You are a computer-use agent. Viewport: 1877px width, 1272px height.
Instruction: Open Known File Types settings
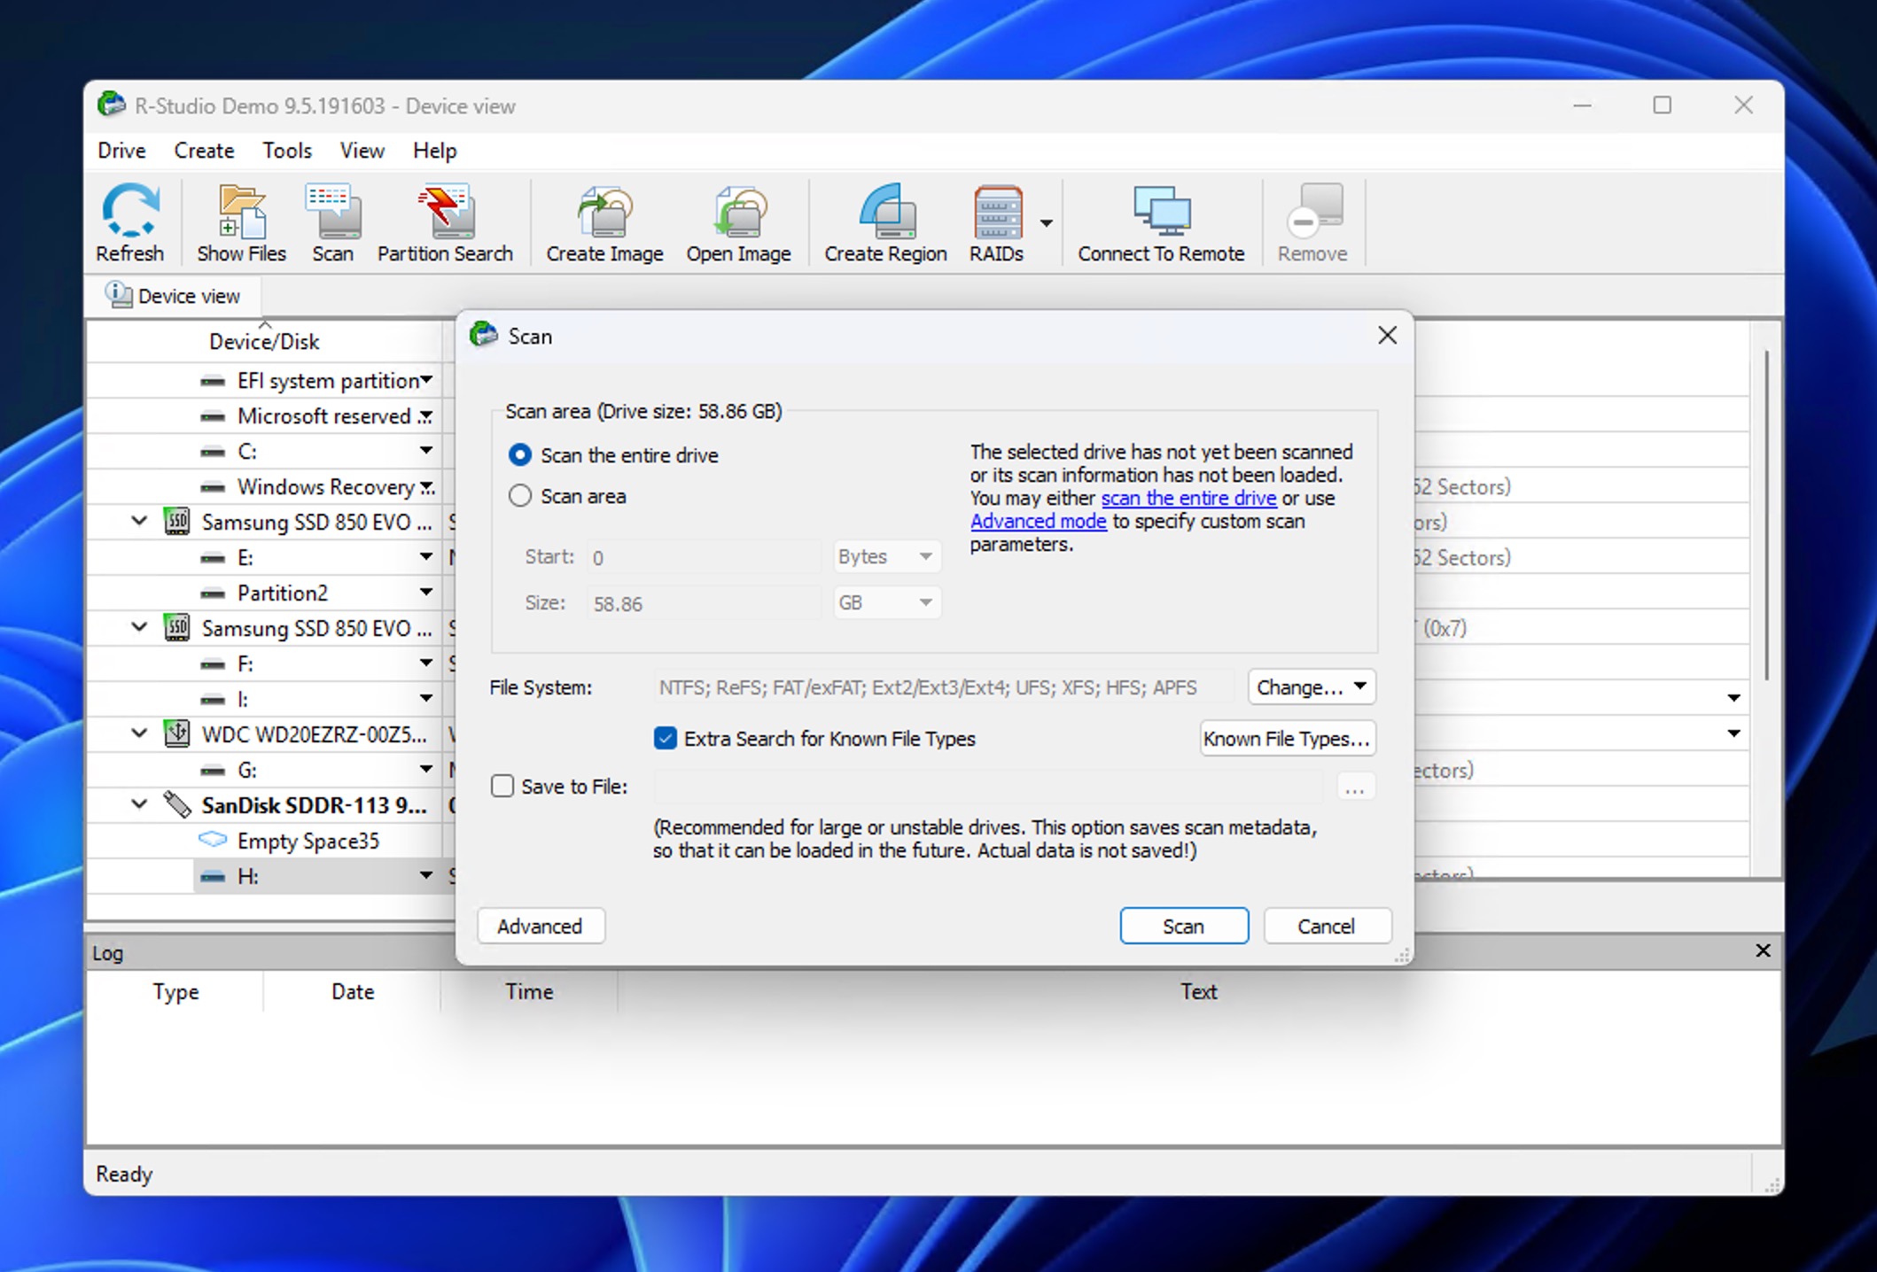[x=1287, y=738]
